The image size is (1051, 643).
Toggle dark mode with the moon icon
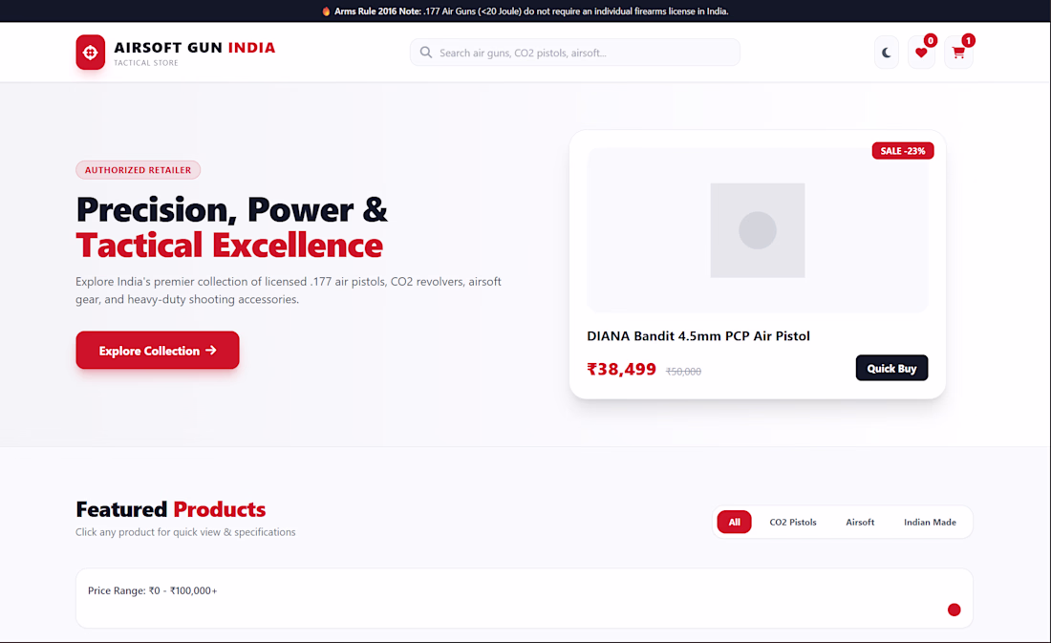pos(886,53)
